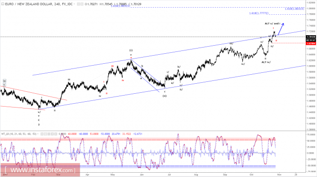Click the Jul label on the time axis

(x=169, y=174)
